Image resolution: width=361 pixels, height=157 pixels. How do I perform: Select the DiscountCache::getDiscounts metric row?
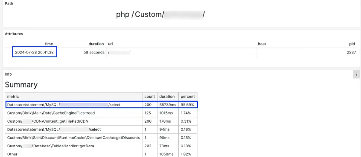(101, 137)
